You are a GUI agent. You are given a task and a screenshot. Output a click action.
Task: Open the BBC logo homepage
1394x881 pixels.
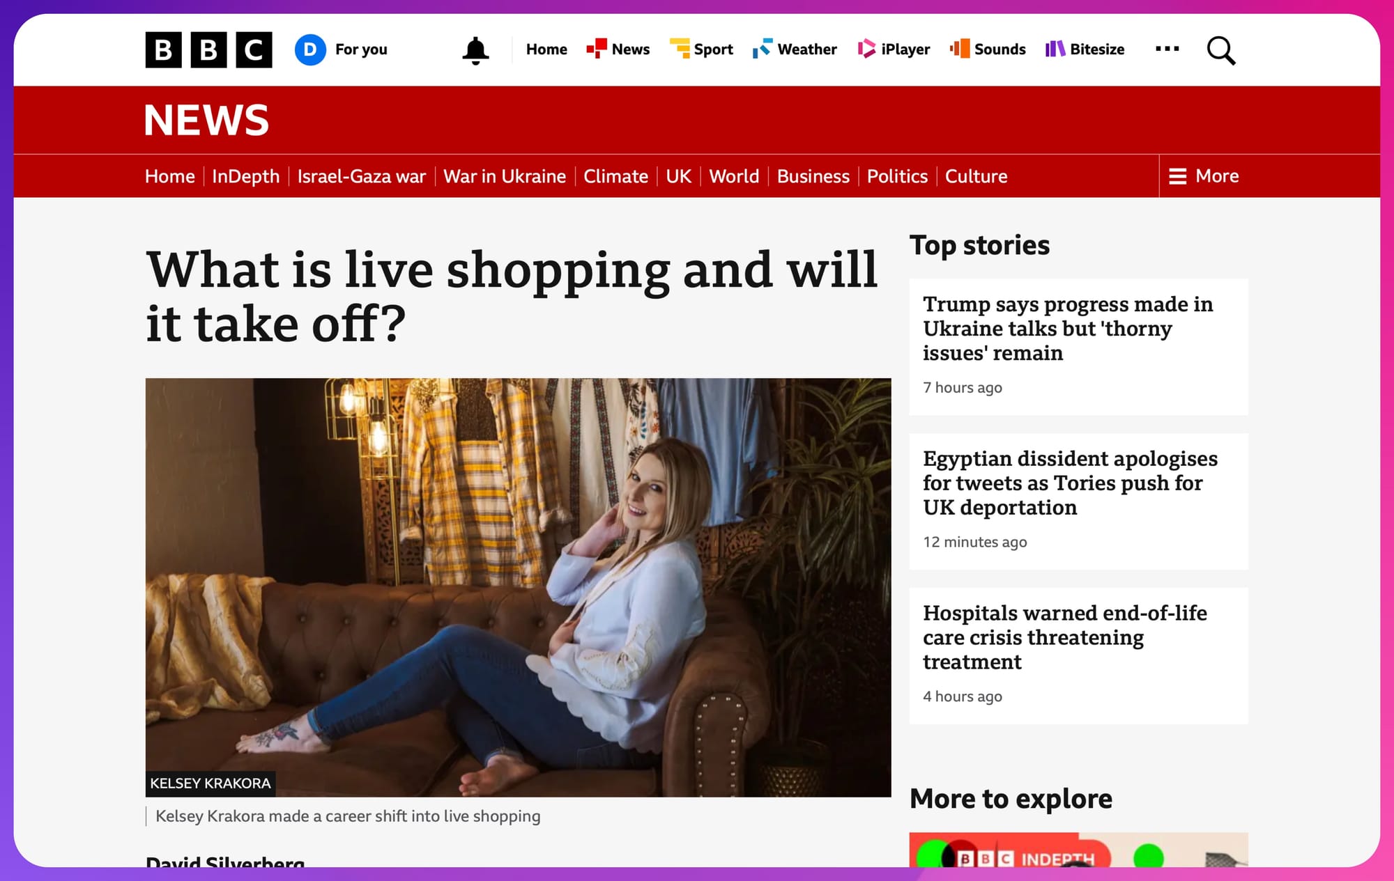208,49
